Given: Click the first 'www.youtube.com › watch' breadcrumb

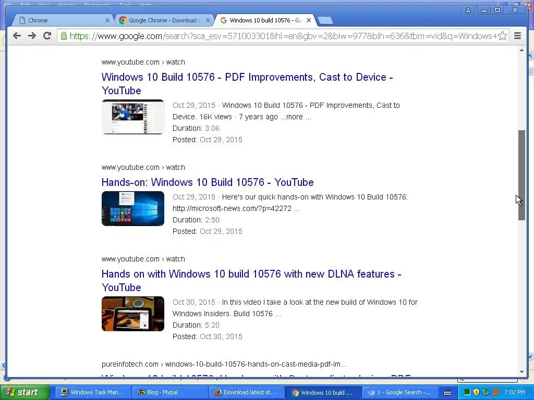Looking at the screenshot, I should pos(143,62).
